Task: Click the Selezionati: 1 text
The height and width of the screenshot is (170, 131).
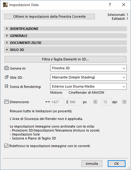Action: (118, 15)
